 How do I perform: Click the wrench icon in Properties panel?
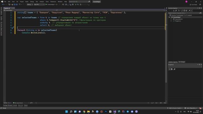point(174,69)
